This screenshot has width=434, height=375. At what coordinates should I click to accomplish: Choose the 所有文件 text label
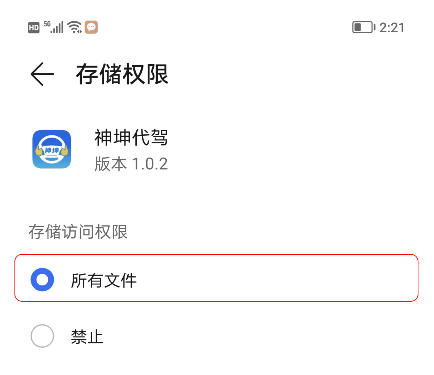pos(104,280)
